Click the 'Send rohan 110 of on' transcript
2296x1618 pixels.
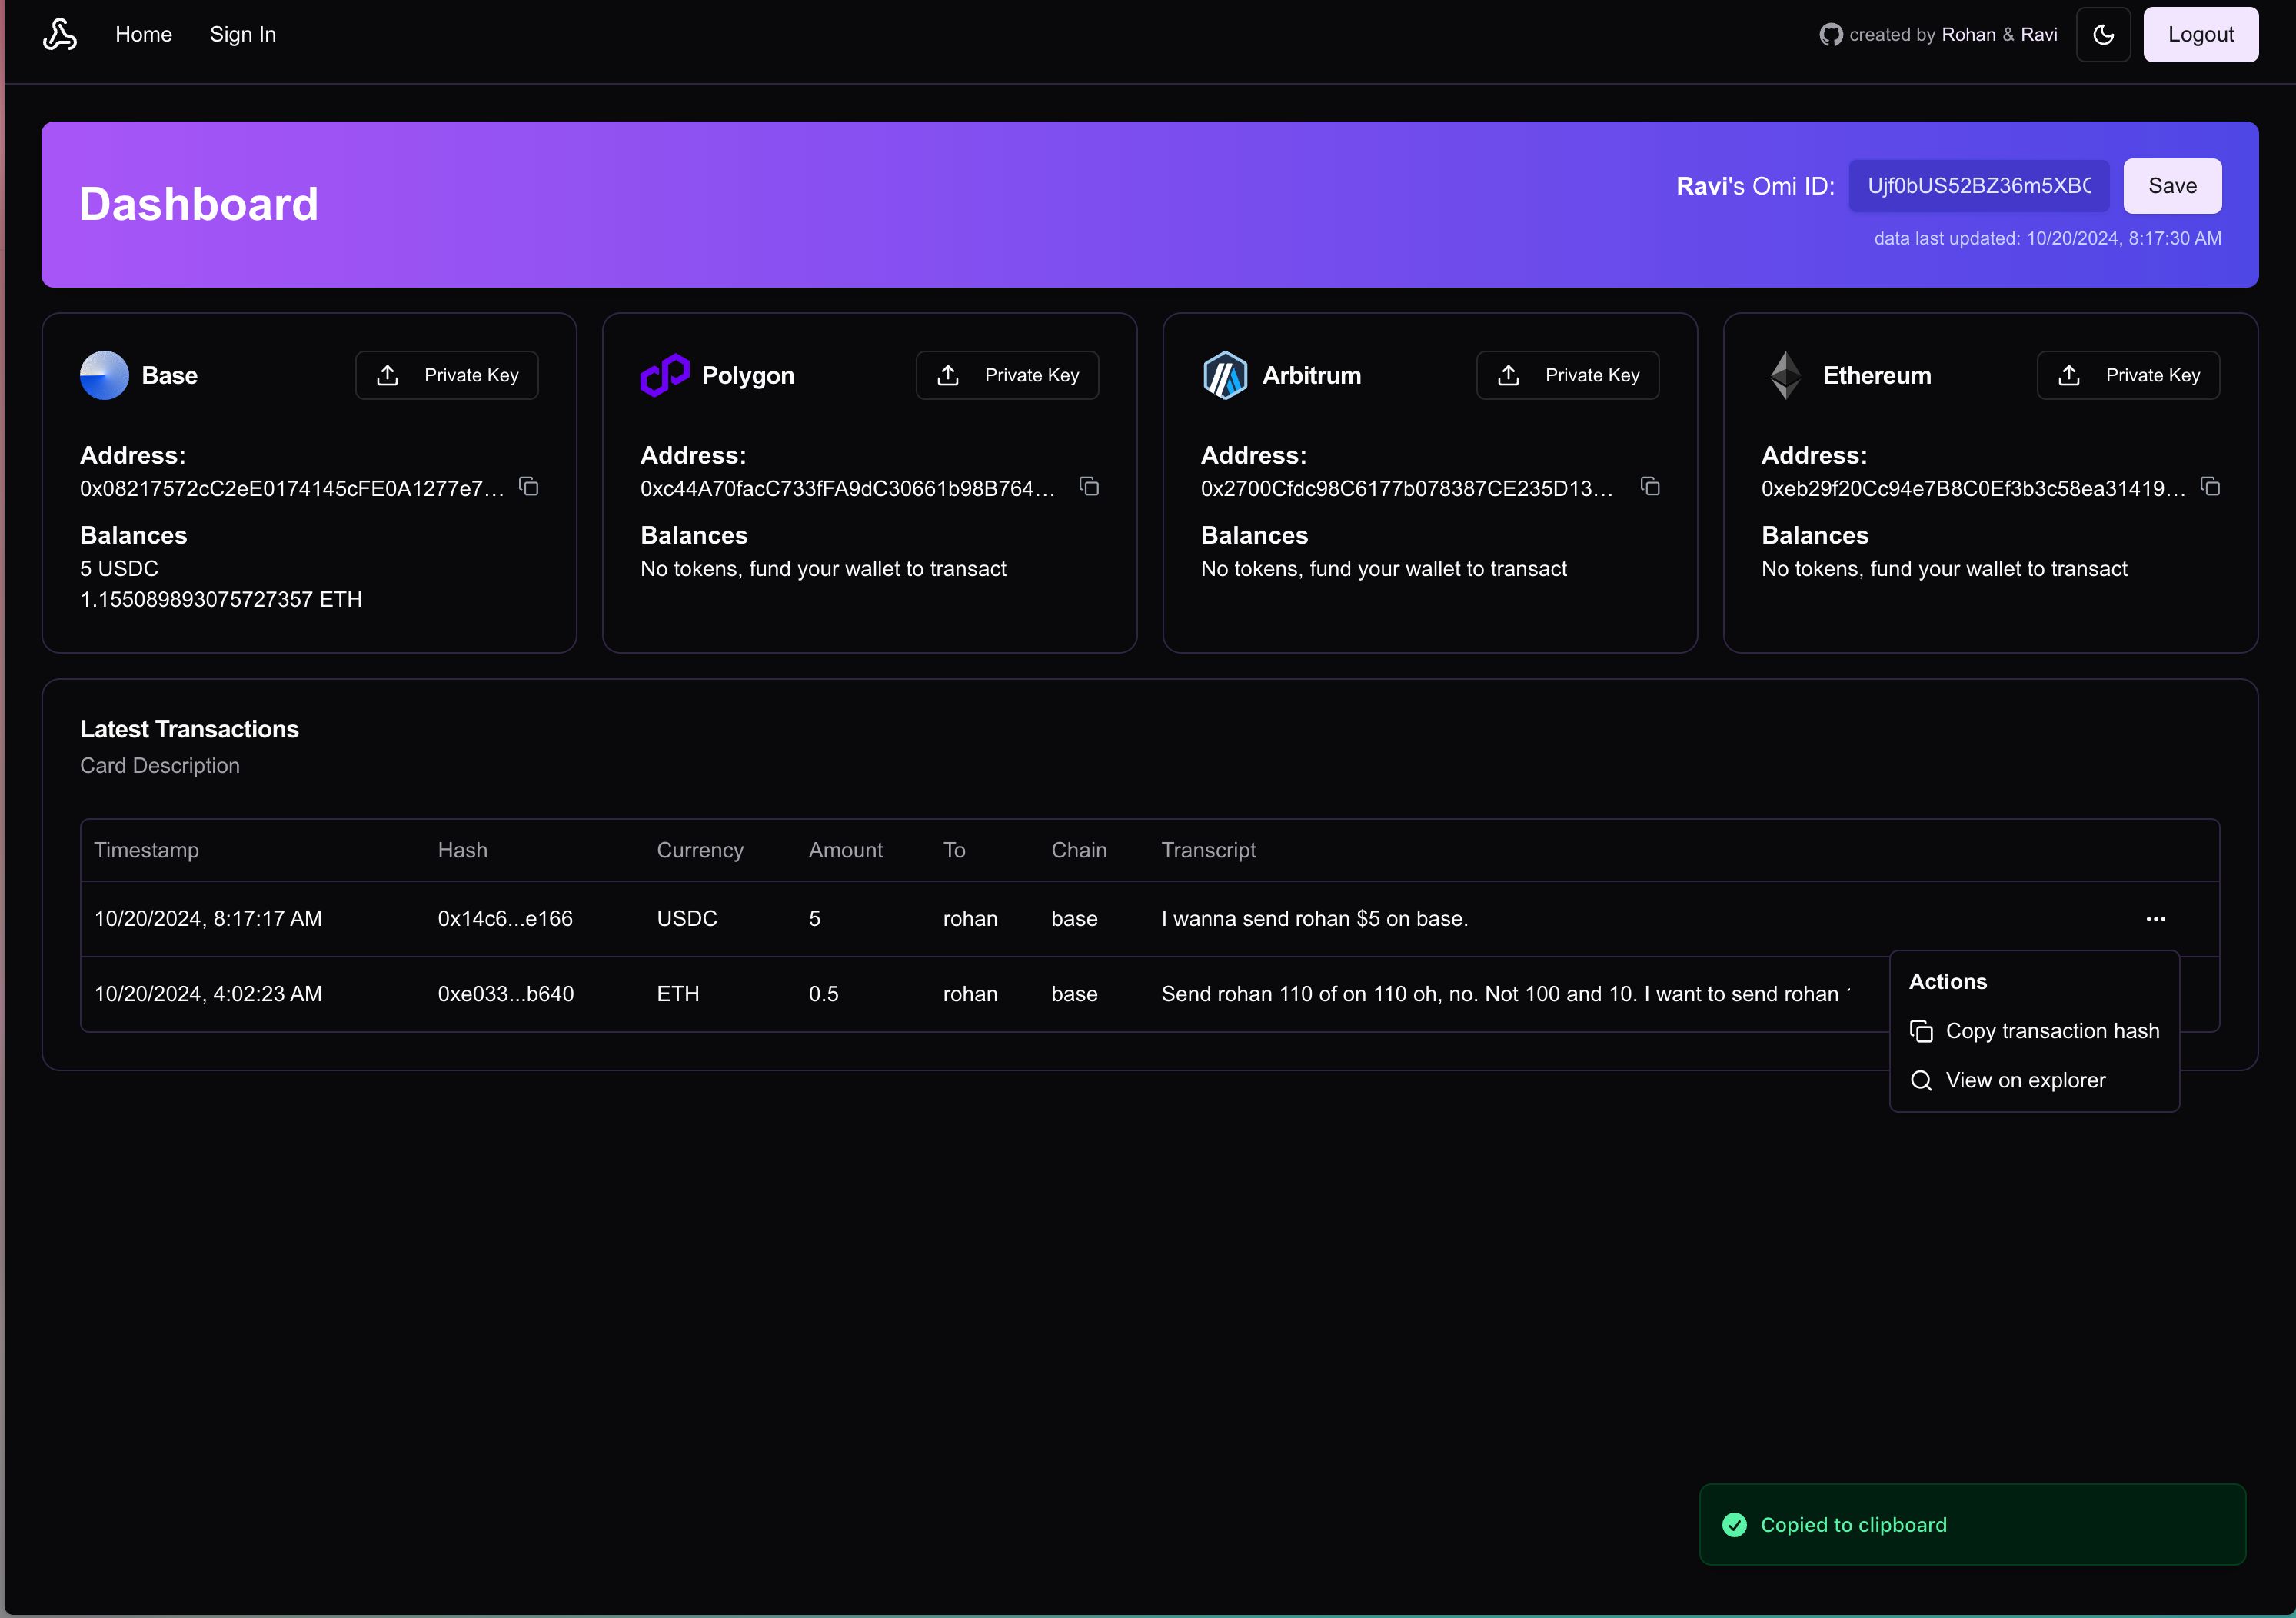click(1505, 995)
